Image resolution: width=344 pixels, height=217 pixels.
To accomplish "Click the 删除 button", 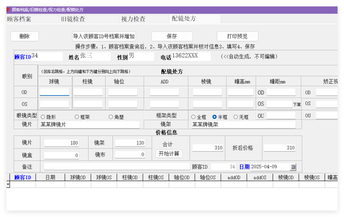I will click(24, 36).
